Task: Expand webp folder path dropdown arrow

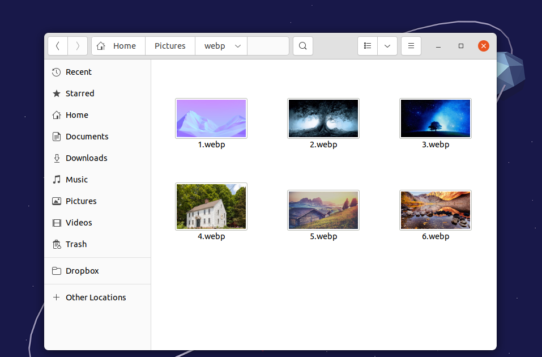Action: 238,46
